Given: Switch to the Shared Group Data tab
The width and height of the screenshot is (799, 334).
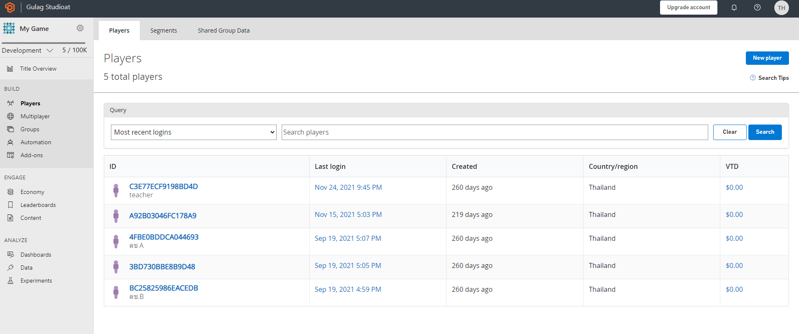Looking at the screenshot, I should (224, 31).
